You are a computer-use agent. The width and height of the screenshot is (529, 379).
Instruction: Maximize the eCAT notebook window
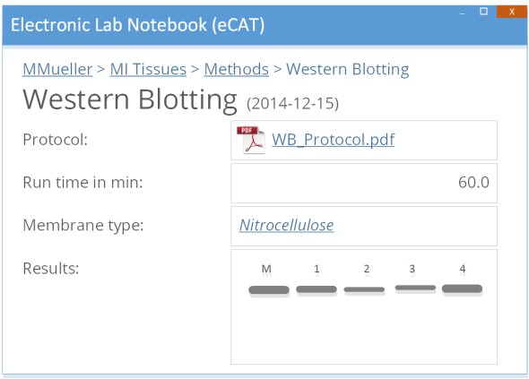coord(483,12)
